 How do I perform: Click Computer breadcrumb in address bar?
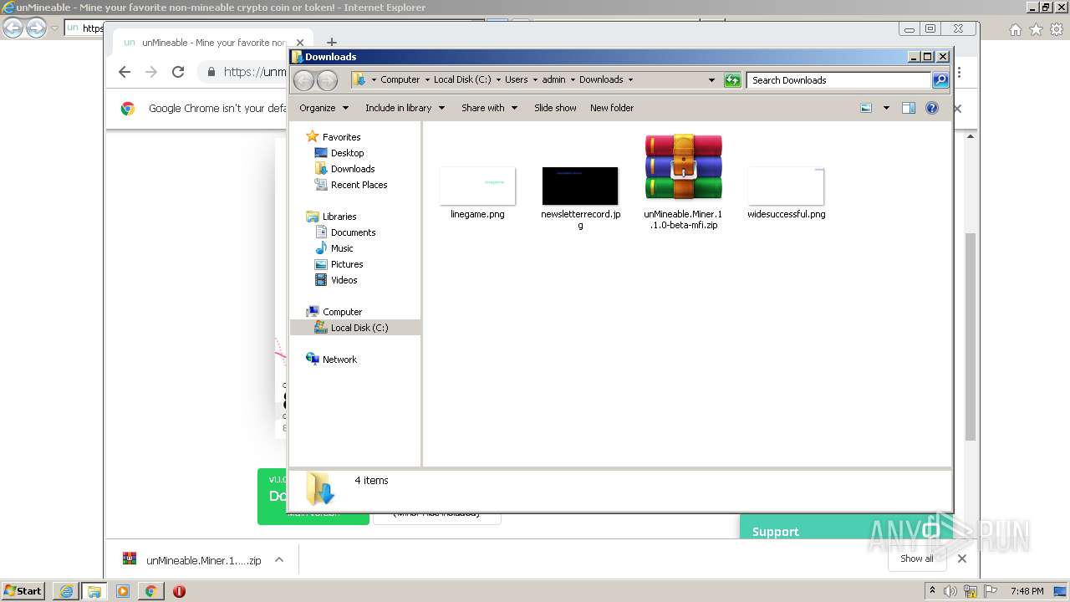click(400, 80)
